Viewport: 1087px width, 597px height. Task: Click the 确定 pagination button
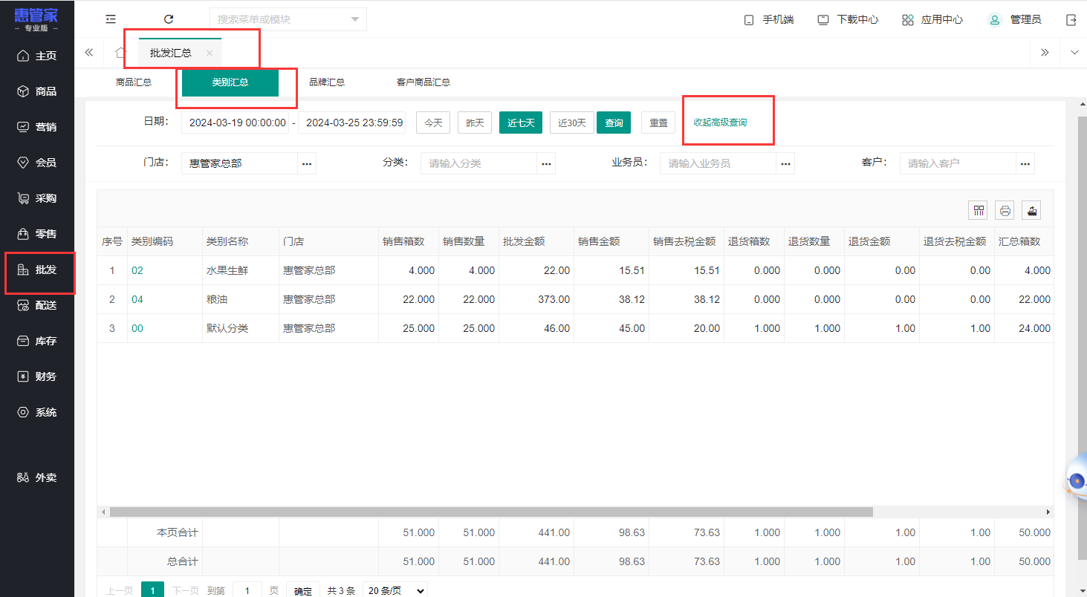click(x=303, y=591)
